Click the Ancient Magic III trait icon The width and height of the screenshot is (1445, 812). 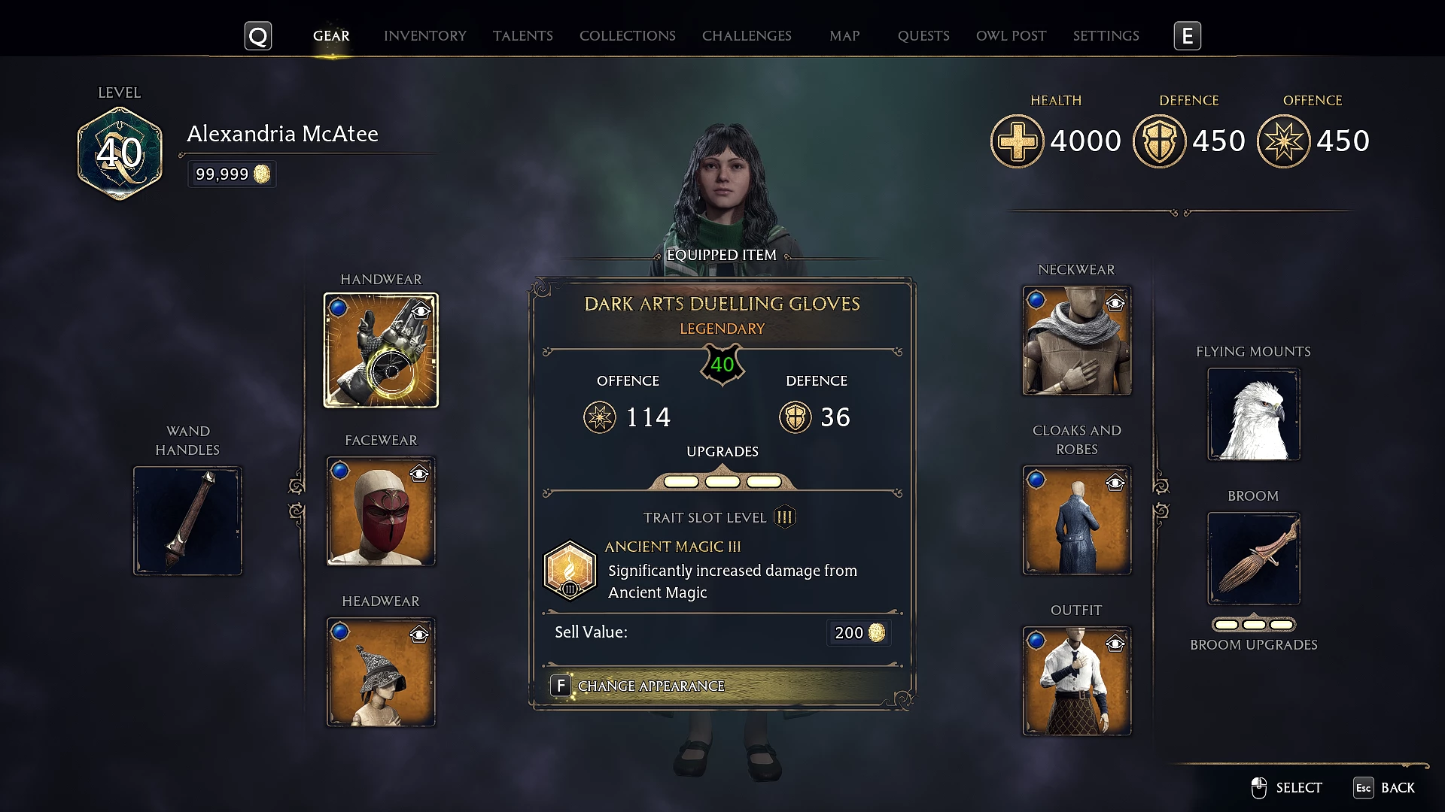(x=570, y=571)
